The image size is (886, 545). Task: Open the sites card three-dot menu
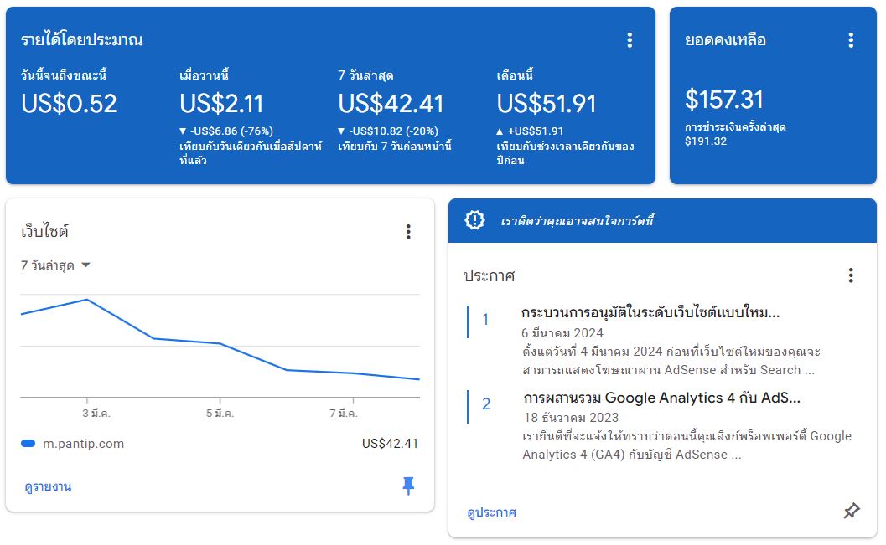click(408, 232)
